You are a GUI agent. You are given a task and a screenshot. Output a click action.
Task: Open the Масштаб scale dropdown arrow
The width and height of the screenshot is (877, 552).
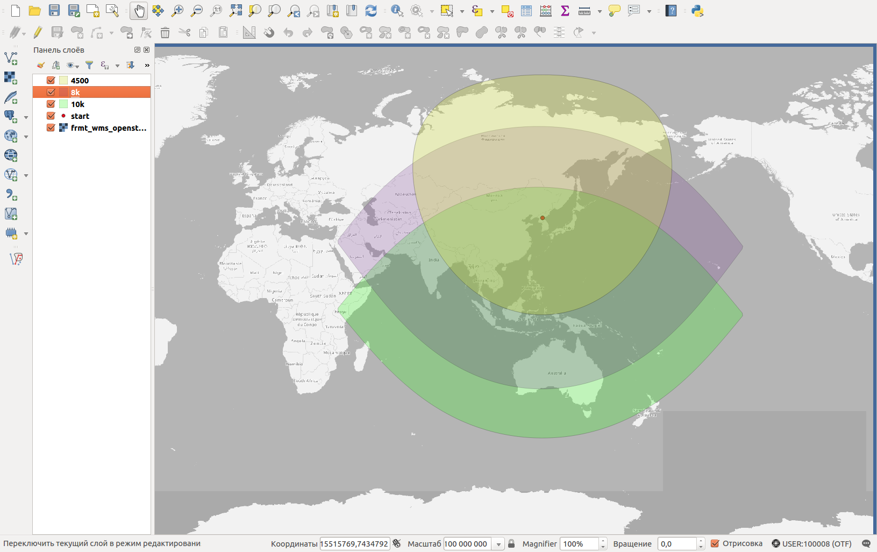tap(499, 544)
